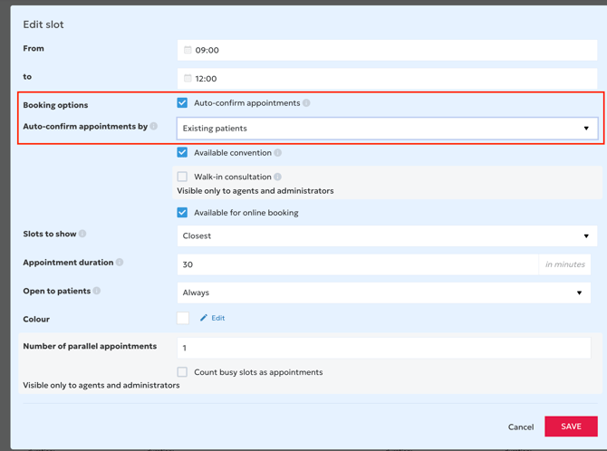Enable the Walk-in consultation checkbox
The image size is (607, 451).
point(182,177)
